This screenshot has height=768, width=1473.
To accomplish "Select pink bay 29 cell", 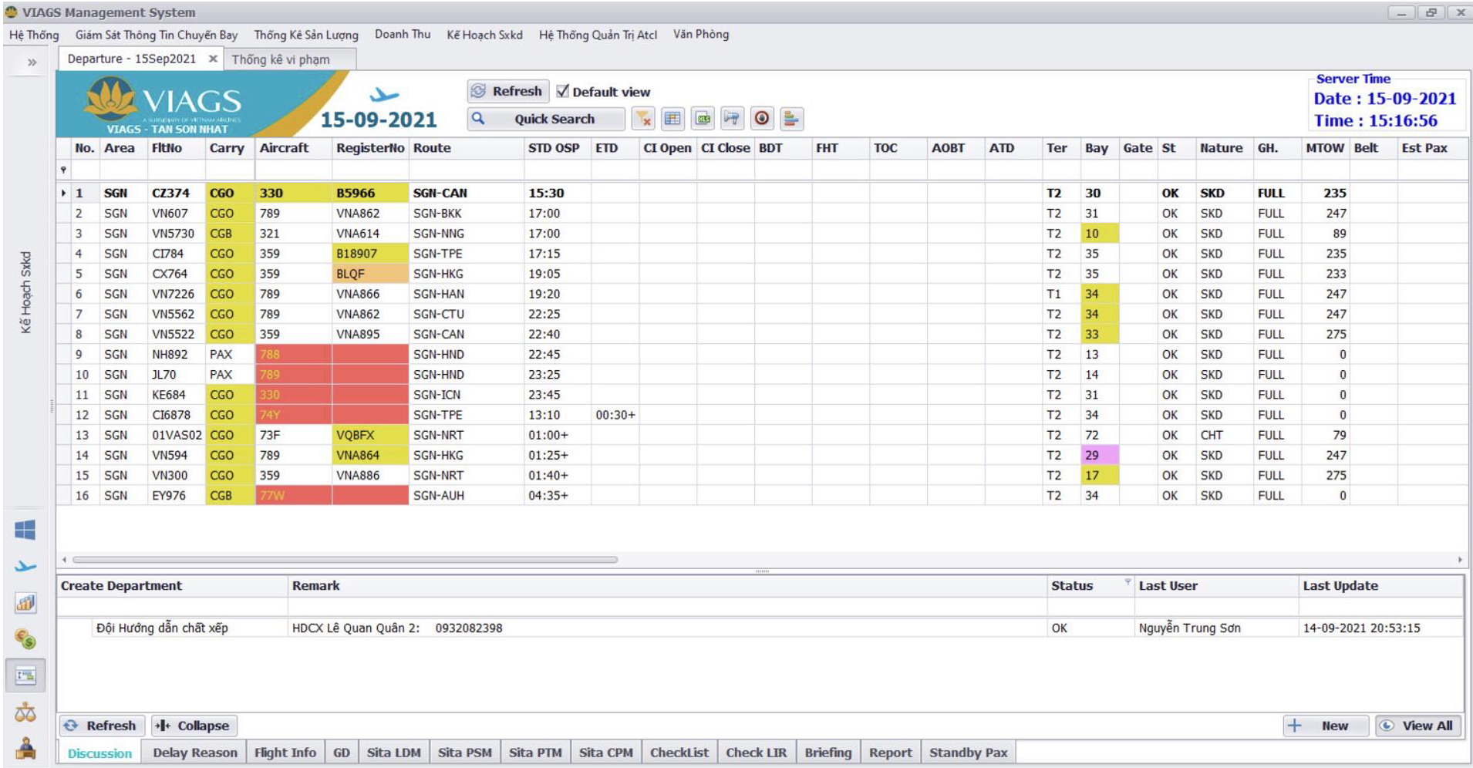I will (x=1100, y=455).
